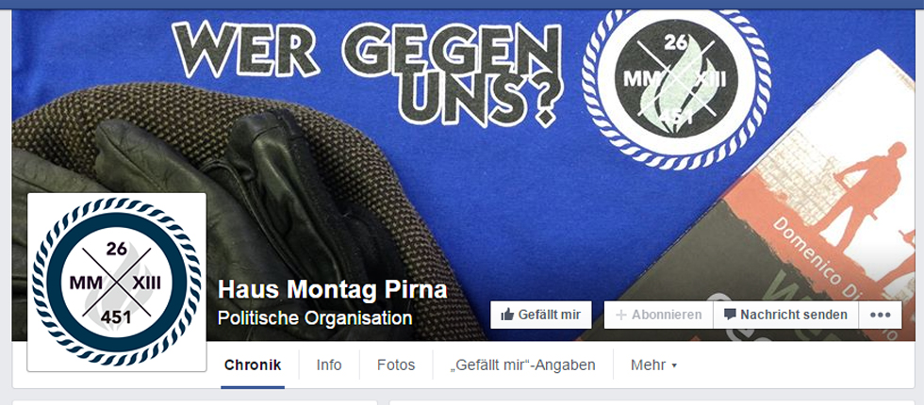
Task: Open the Info tab
Action: [329, 365]
